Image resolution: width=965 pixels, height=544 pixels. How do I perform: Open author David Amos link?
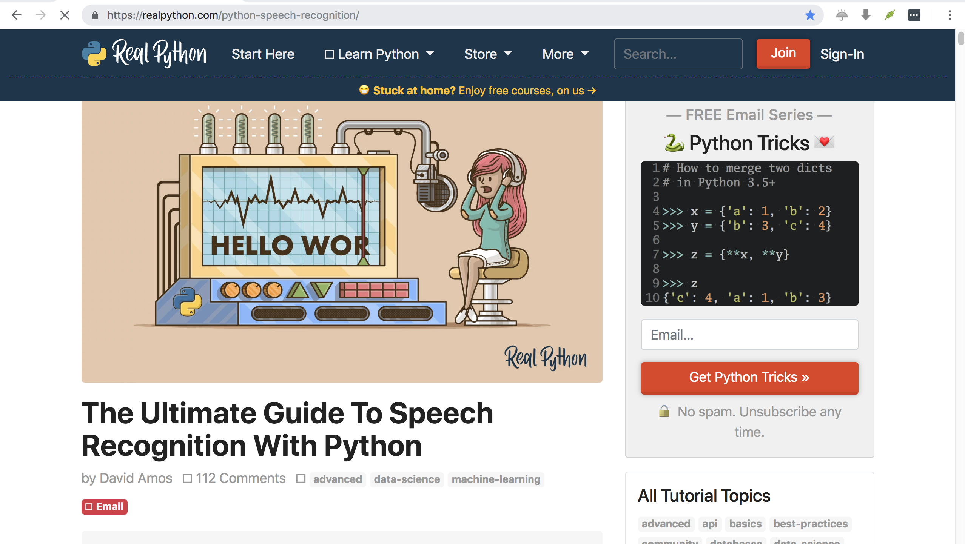136,478
